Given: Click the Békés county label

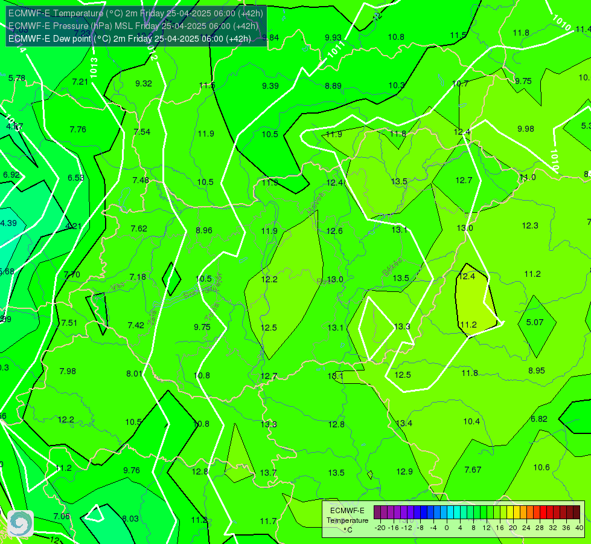Looking at the screenshot, I should tap(392, 267).
